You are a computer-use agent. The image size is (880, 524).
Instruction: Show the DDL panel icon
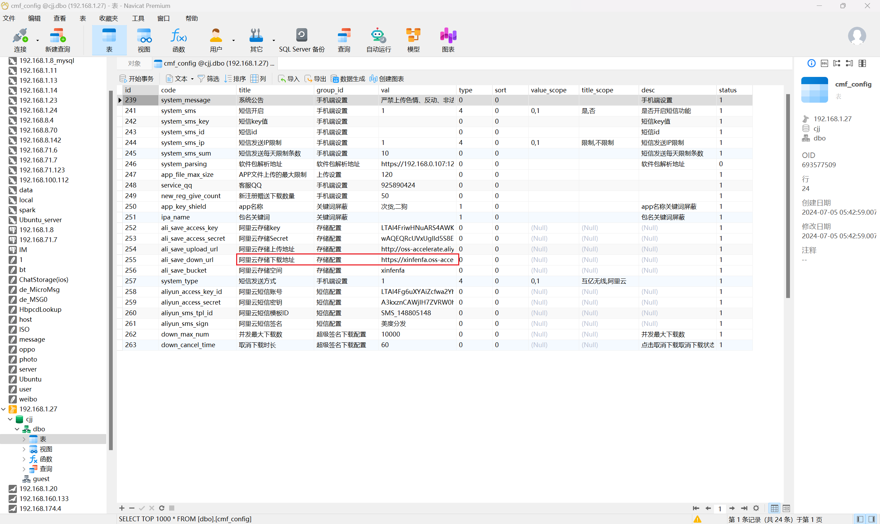824,63
